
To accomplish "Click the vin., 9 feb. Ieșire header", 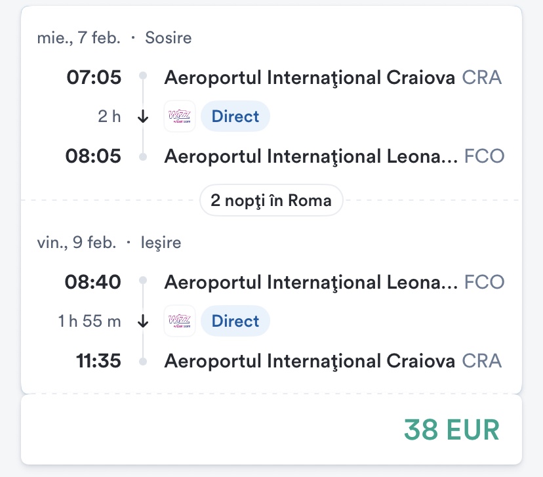I will 109,242.
